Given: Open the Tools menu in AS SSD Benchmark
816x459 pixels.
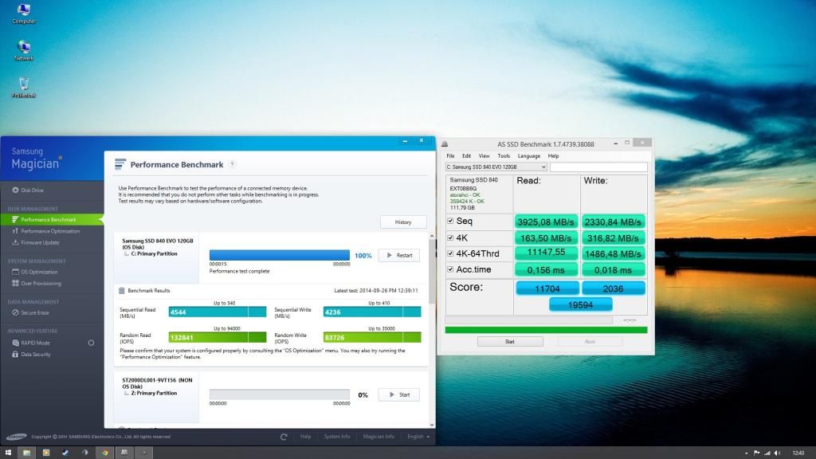Looking at the screenshot, I should coord(504,156).
